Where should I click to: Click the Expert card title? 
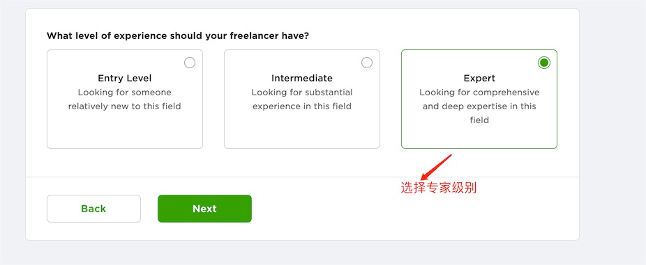tap(479, 78)
